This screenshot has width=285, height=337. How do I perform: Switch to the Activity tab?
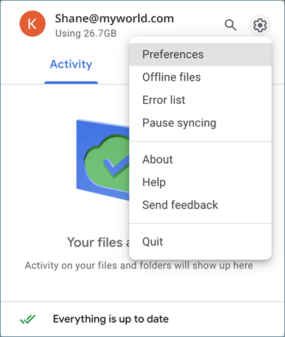coord(71,64)
